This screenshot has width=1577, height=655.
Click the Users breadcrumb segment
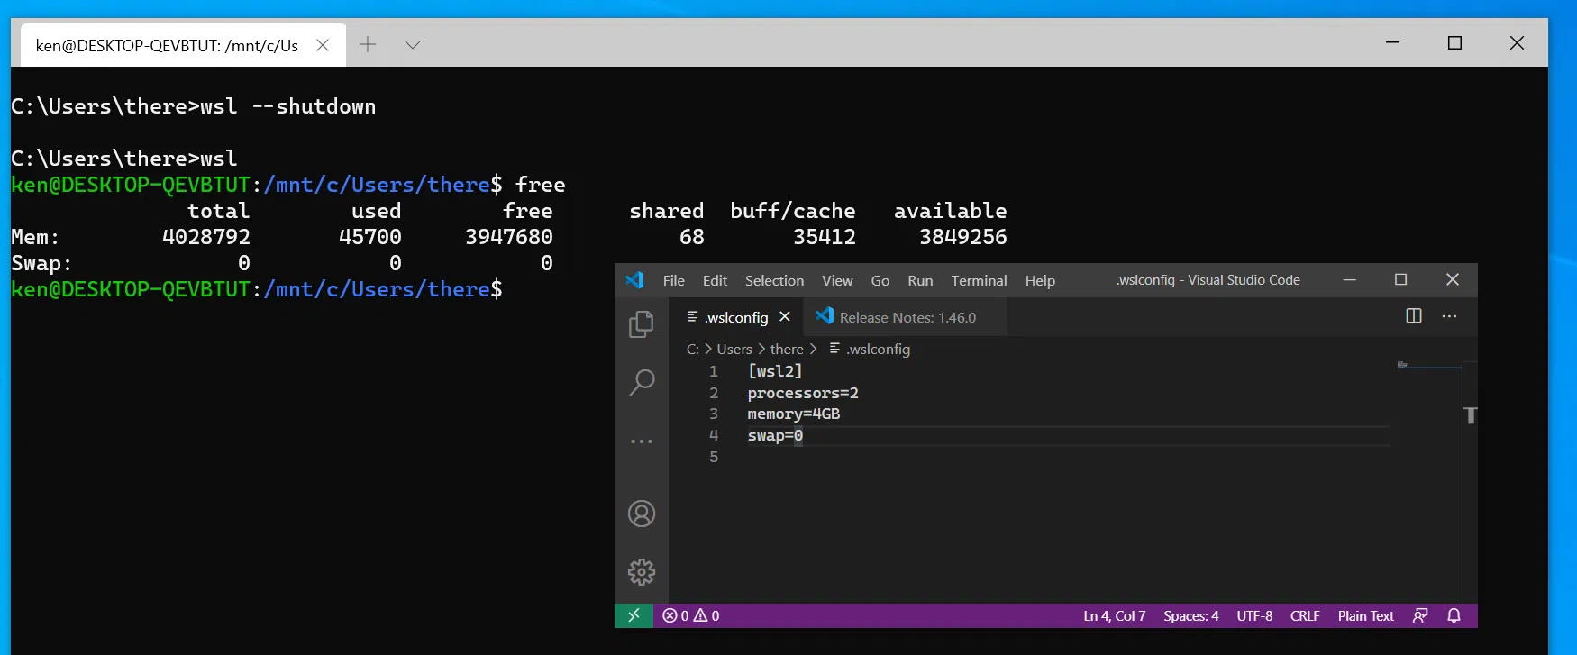[734, 349]
